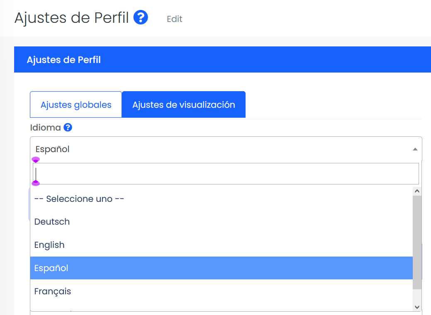The image size is (431, 315).
Task: Click the Idioma field label
Action: pos(45,127)
